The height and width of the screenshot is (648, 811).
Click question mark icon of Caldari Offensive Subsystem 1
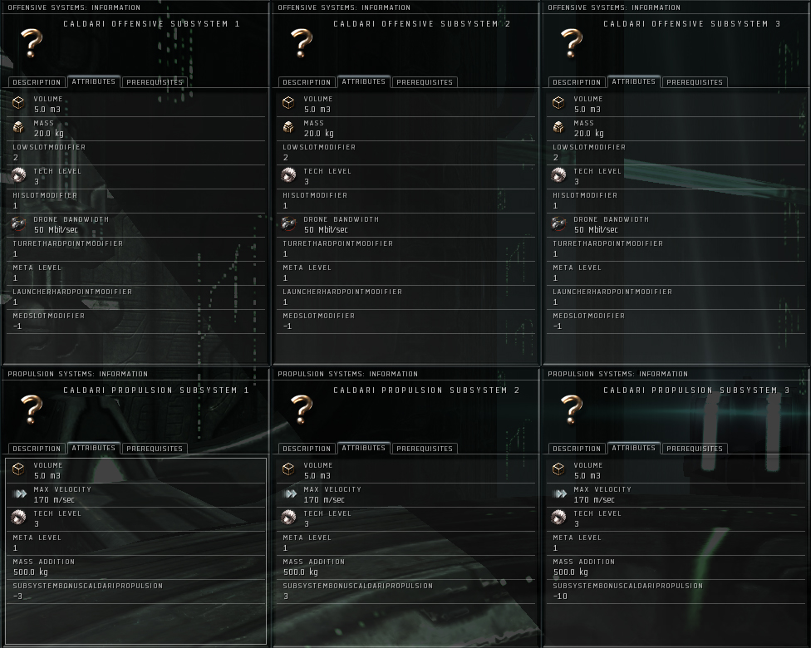32,43
